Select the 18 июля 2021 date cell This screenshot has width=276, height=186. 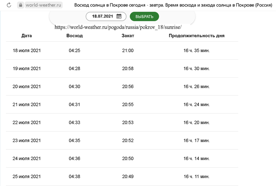point(27,51)
